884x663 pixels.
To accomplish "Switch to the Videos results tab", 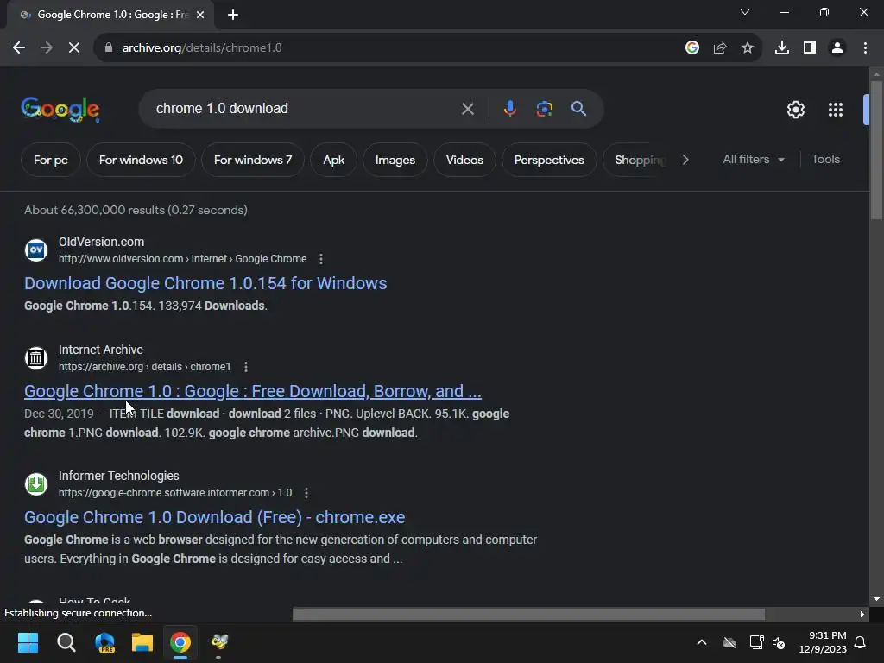I will point(464,160).
